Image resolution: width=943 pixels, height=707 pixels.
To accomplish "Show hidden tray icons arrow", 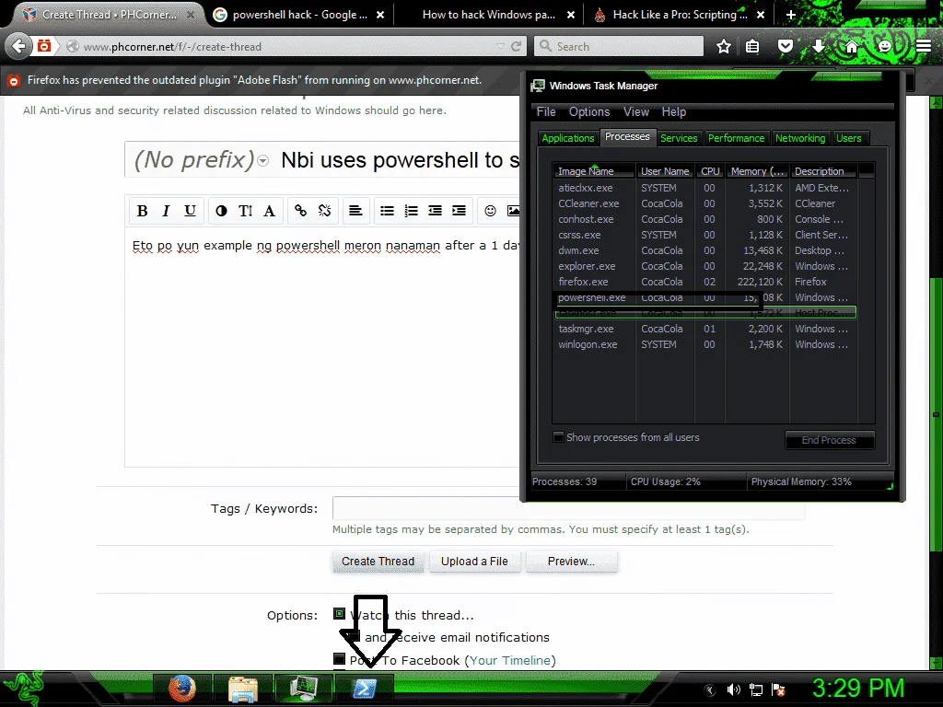I will [710, 690].
